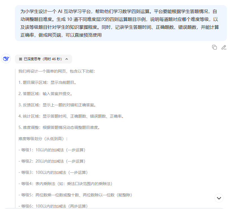
Task: Click "等级1：10以内的加减法" line
Action: tap(52, 150)
